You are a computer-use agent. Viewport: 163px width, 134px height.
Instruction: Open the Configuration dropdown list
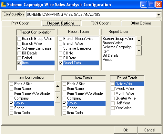(158, 14)
